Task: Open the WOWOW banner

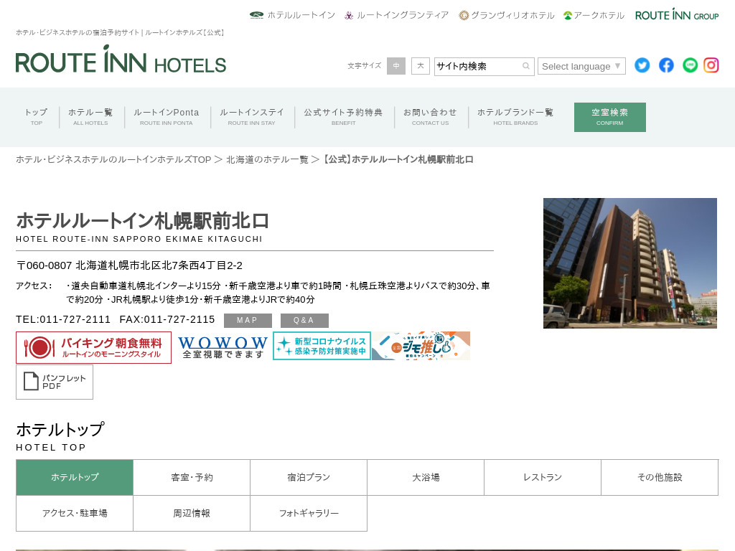Action: [223, 347]
